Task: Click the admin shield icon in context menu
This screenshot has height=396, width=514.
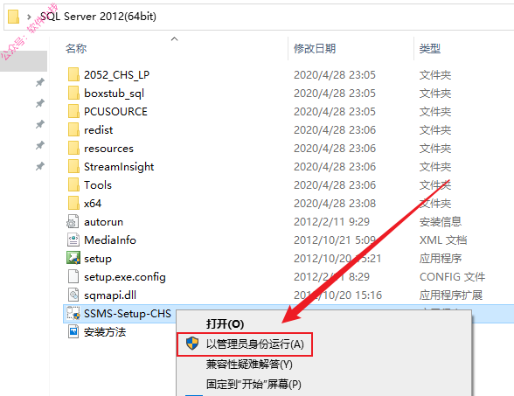Action: point(192,344)
